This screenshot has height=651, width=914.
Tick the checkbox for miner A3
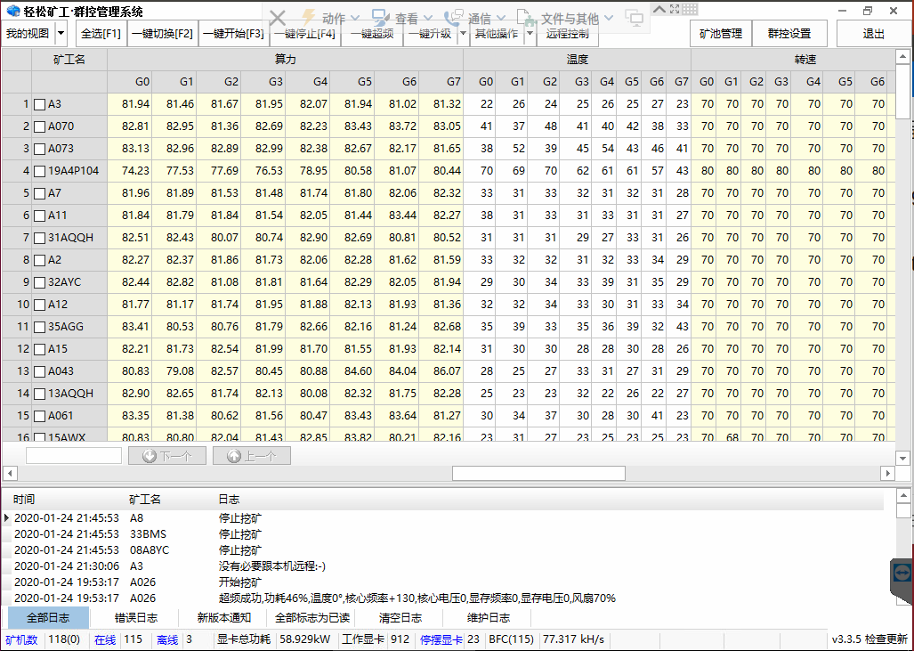(39, 104)
